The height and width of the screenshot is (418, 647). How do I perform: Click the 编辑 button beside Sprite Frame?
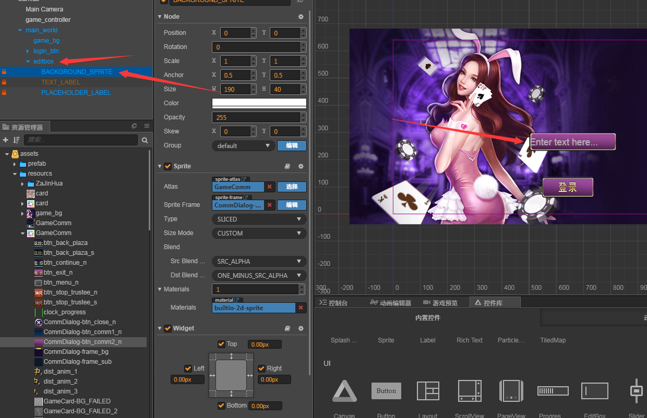tap(292, 205)
